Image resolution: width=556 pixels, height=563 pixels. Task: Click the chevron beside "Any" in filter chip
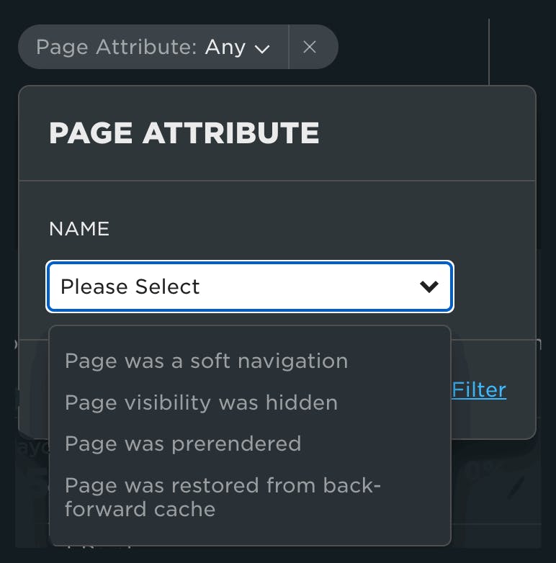(263, 49)
